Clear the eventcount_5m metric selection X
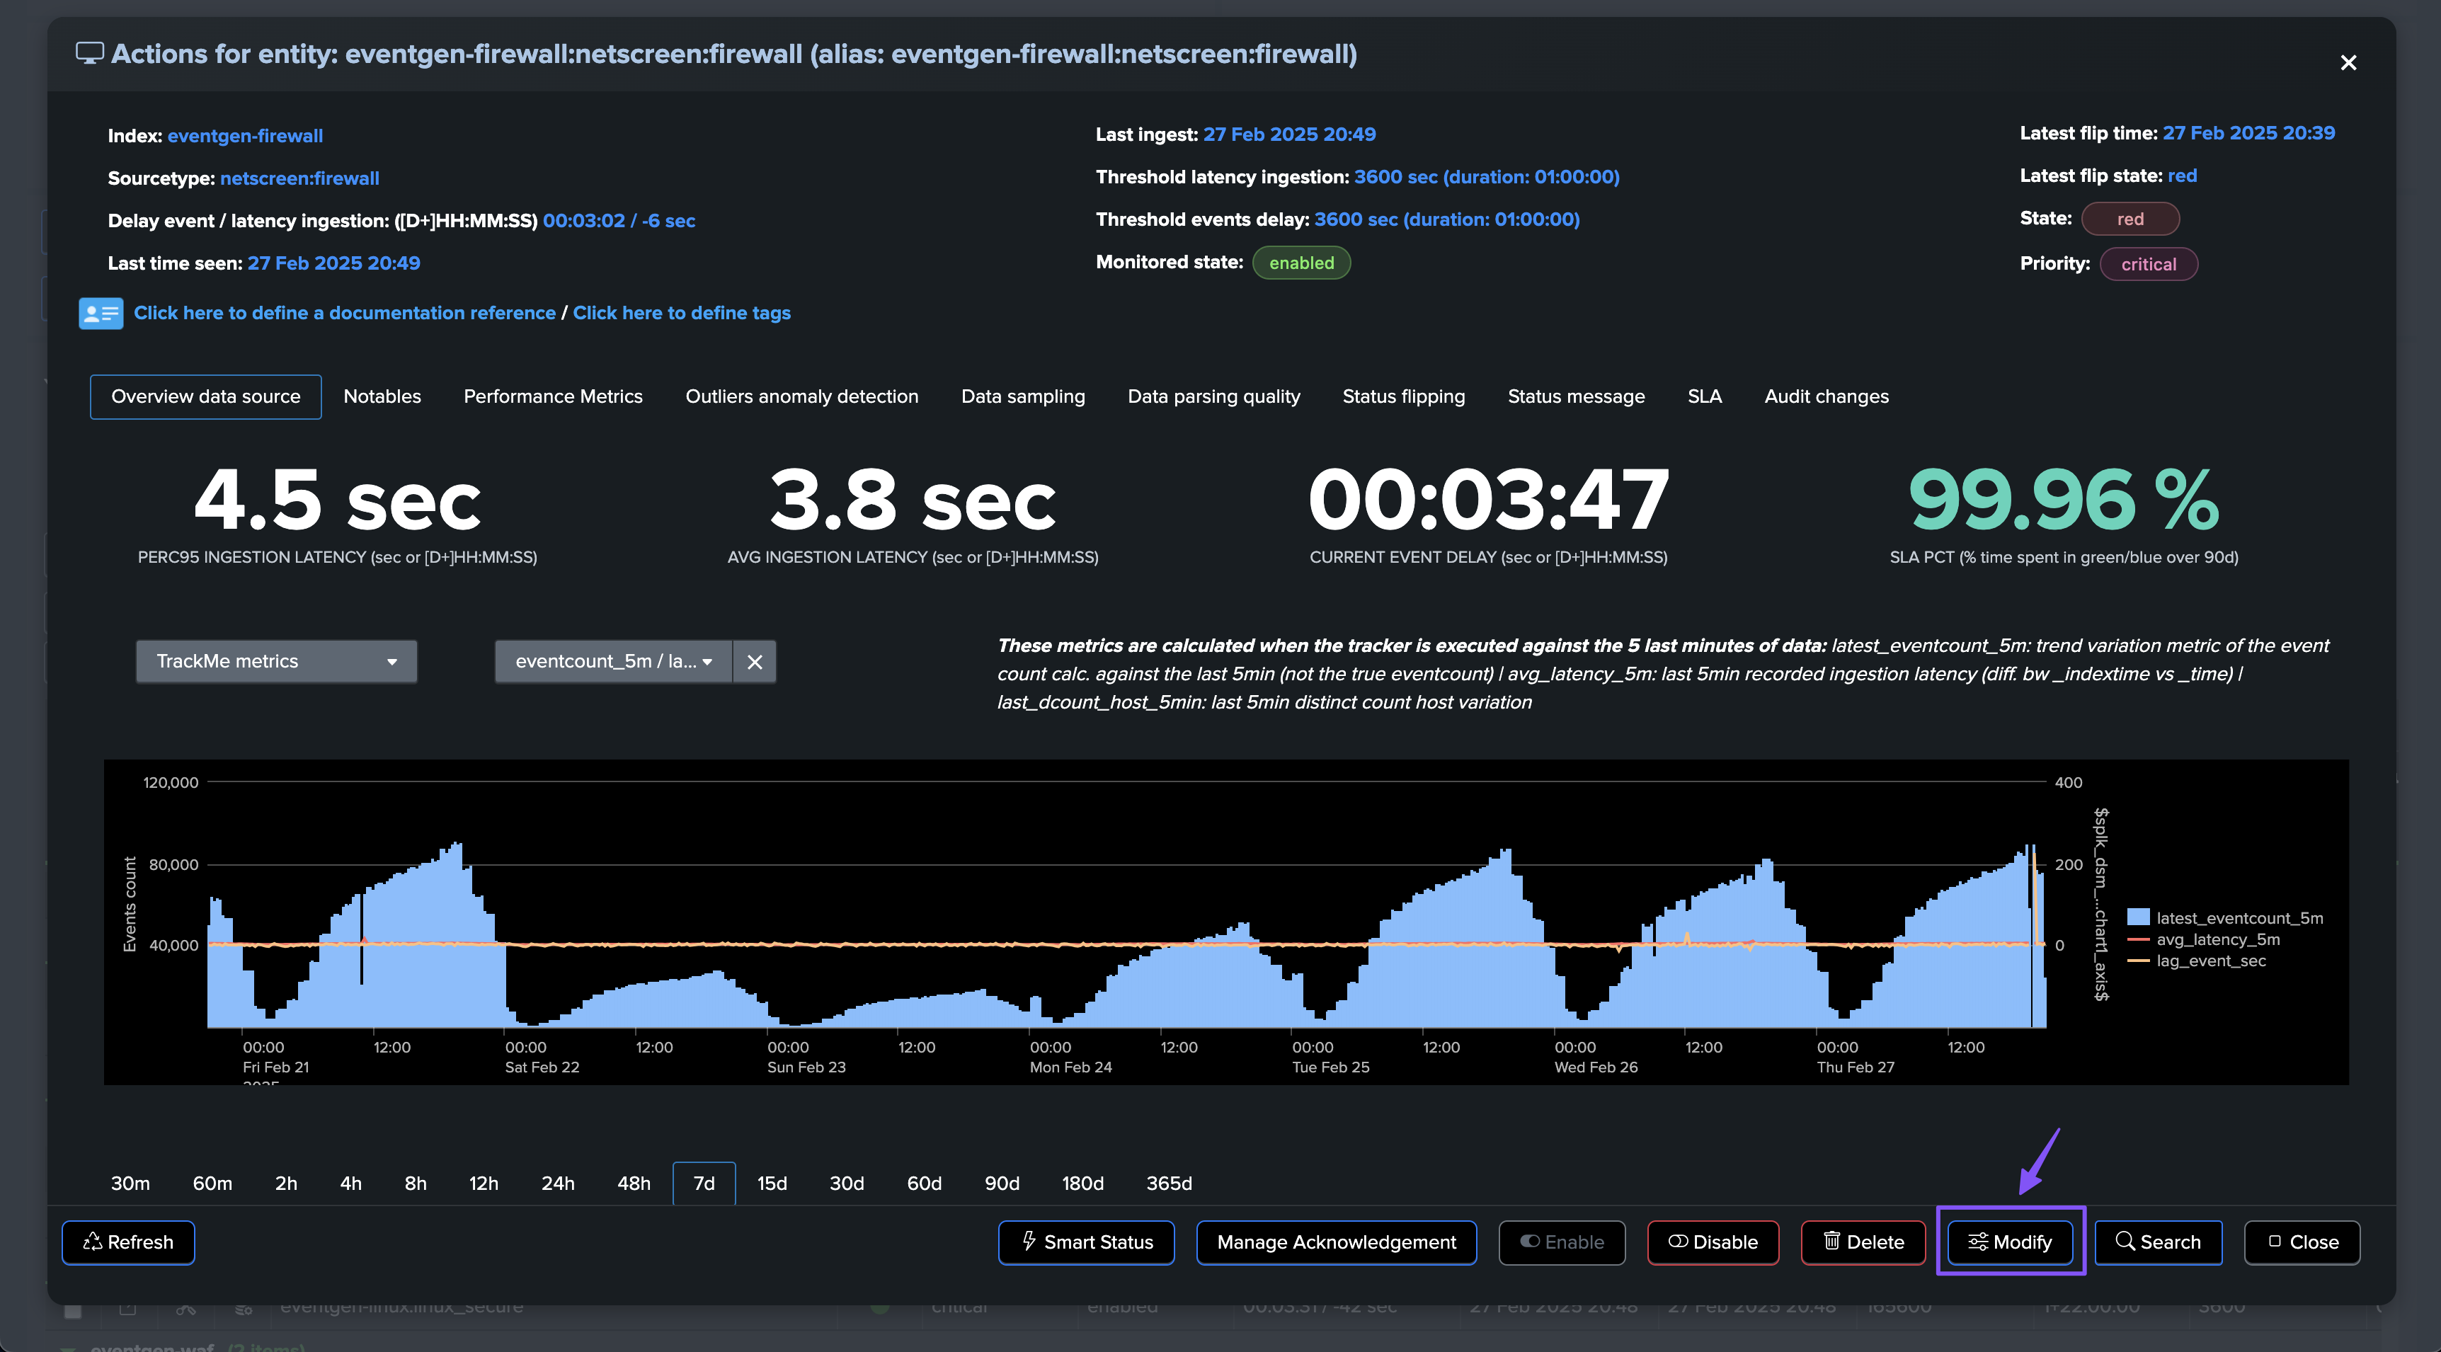The image size is (2441, 1352). pos(754,661)
